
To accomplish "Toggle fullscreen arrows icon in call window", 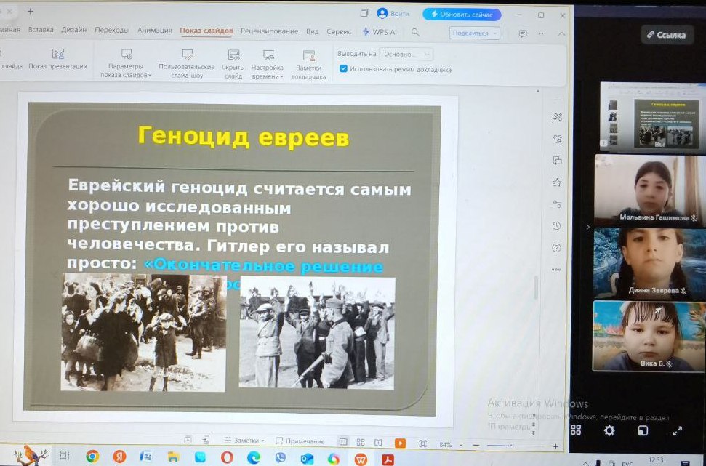I will pos(677,431).
